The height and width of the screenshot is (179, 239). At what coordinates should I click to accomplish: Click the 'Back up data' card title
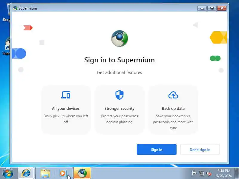173,108
